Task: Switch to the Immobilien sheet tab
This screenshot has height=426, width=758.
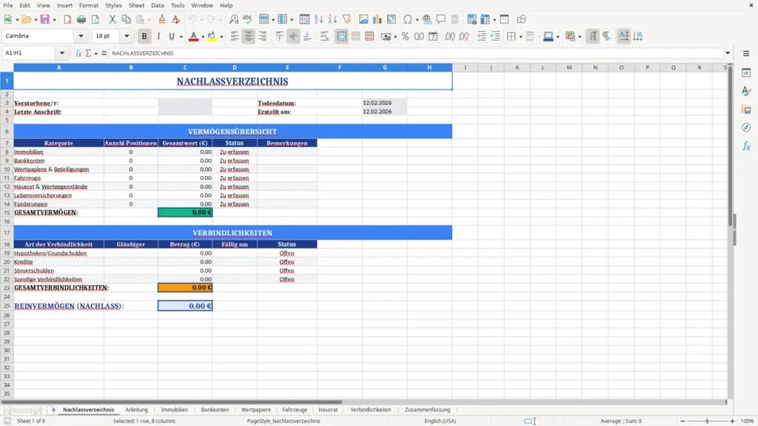Action: (174, 410)
